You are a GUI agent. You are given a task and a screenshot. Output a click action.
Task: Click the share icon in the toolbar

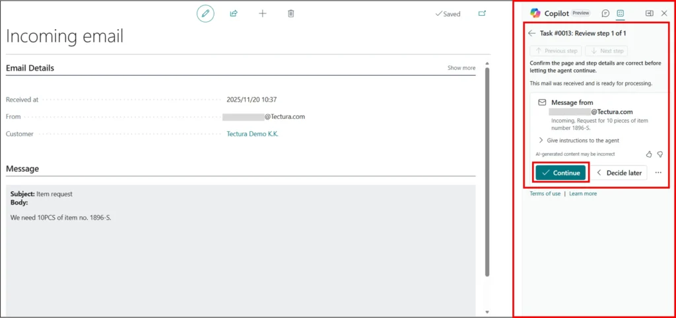pos(234,13)
